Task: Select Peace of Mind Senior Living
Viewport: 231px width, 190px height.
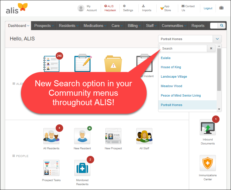Action: 187,95
